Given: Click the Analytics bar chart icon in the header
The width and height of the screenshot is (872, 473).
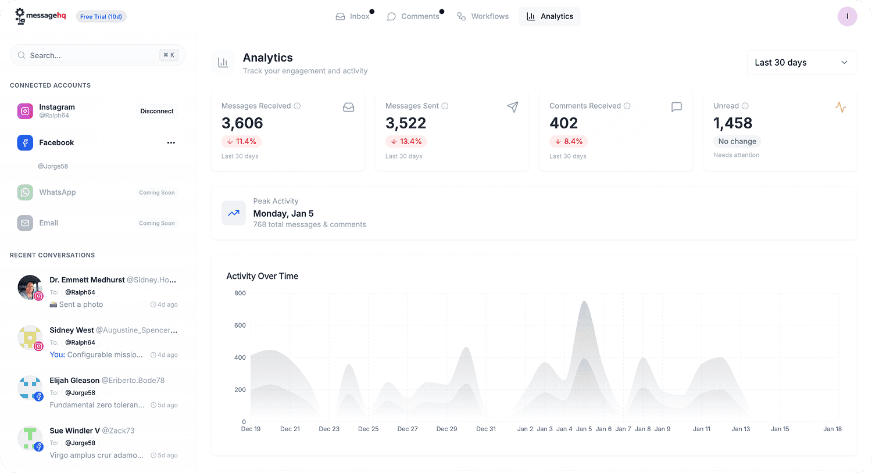Looking at the screenshot, I should 530,16.
